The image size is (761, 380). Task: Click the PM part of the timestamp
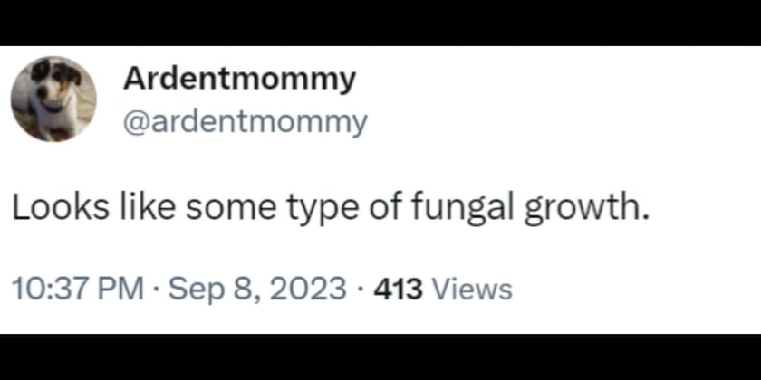122,290
